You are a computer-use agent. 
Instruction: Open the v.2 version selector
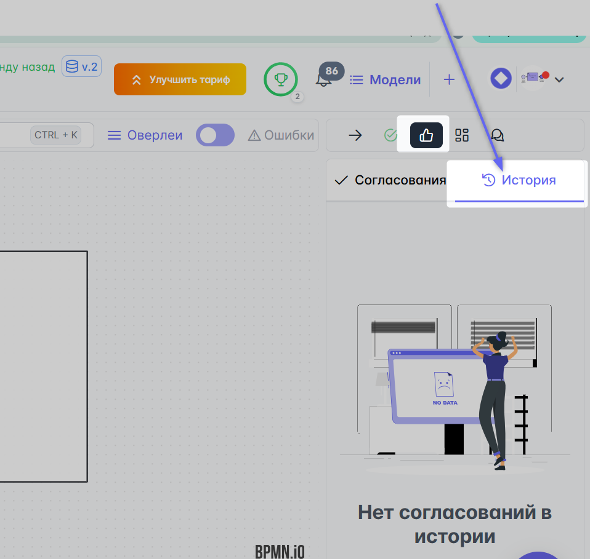click(82, 66)
